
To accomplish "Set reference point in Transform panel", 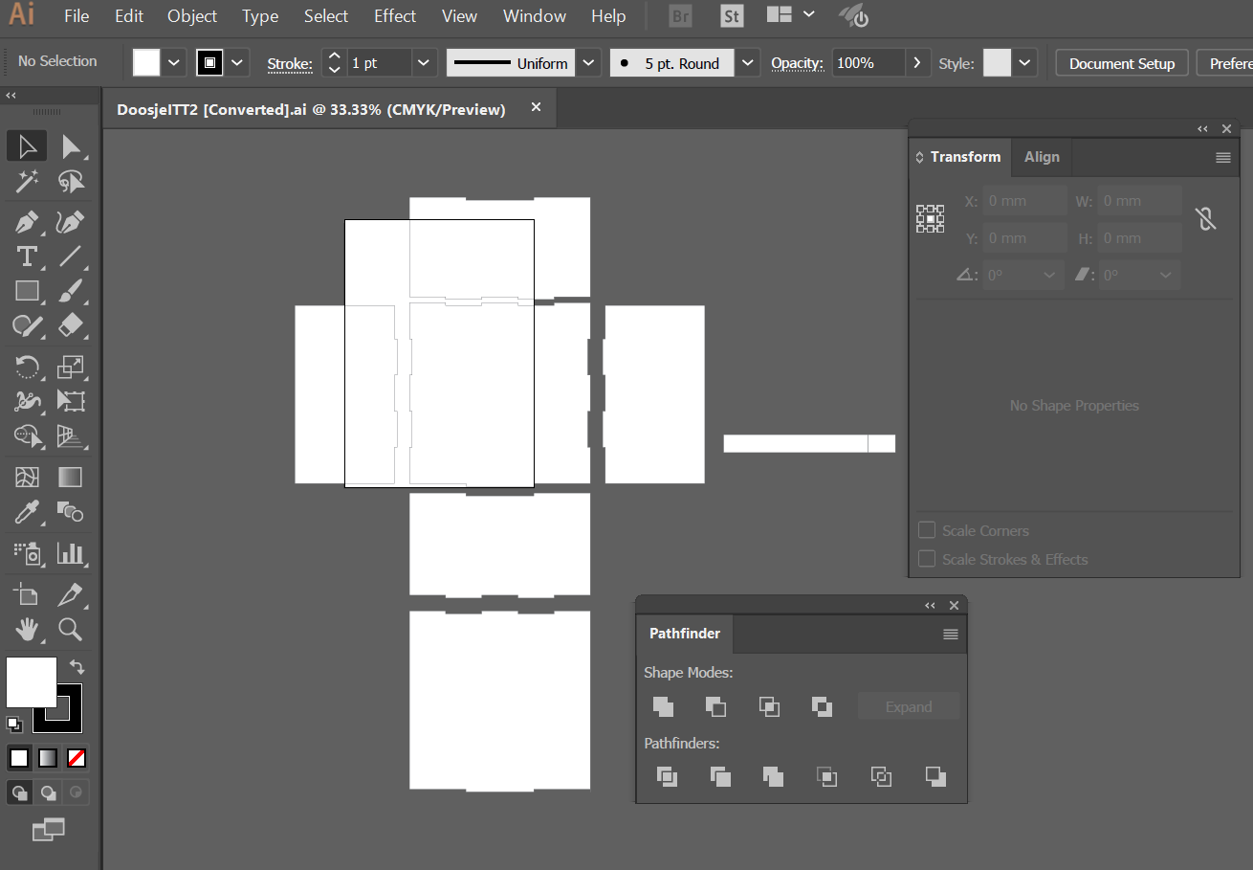I will click(931, 219).
